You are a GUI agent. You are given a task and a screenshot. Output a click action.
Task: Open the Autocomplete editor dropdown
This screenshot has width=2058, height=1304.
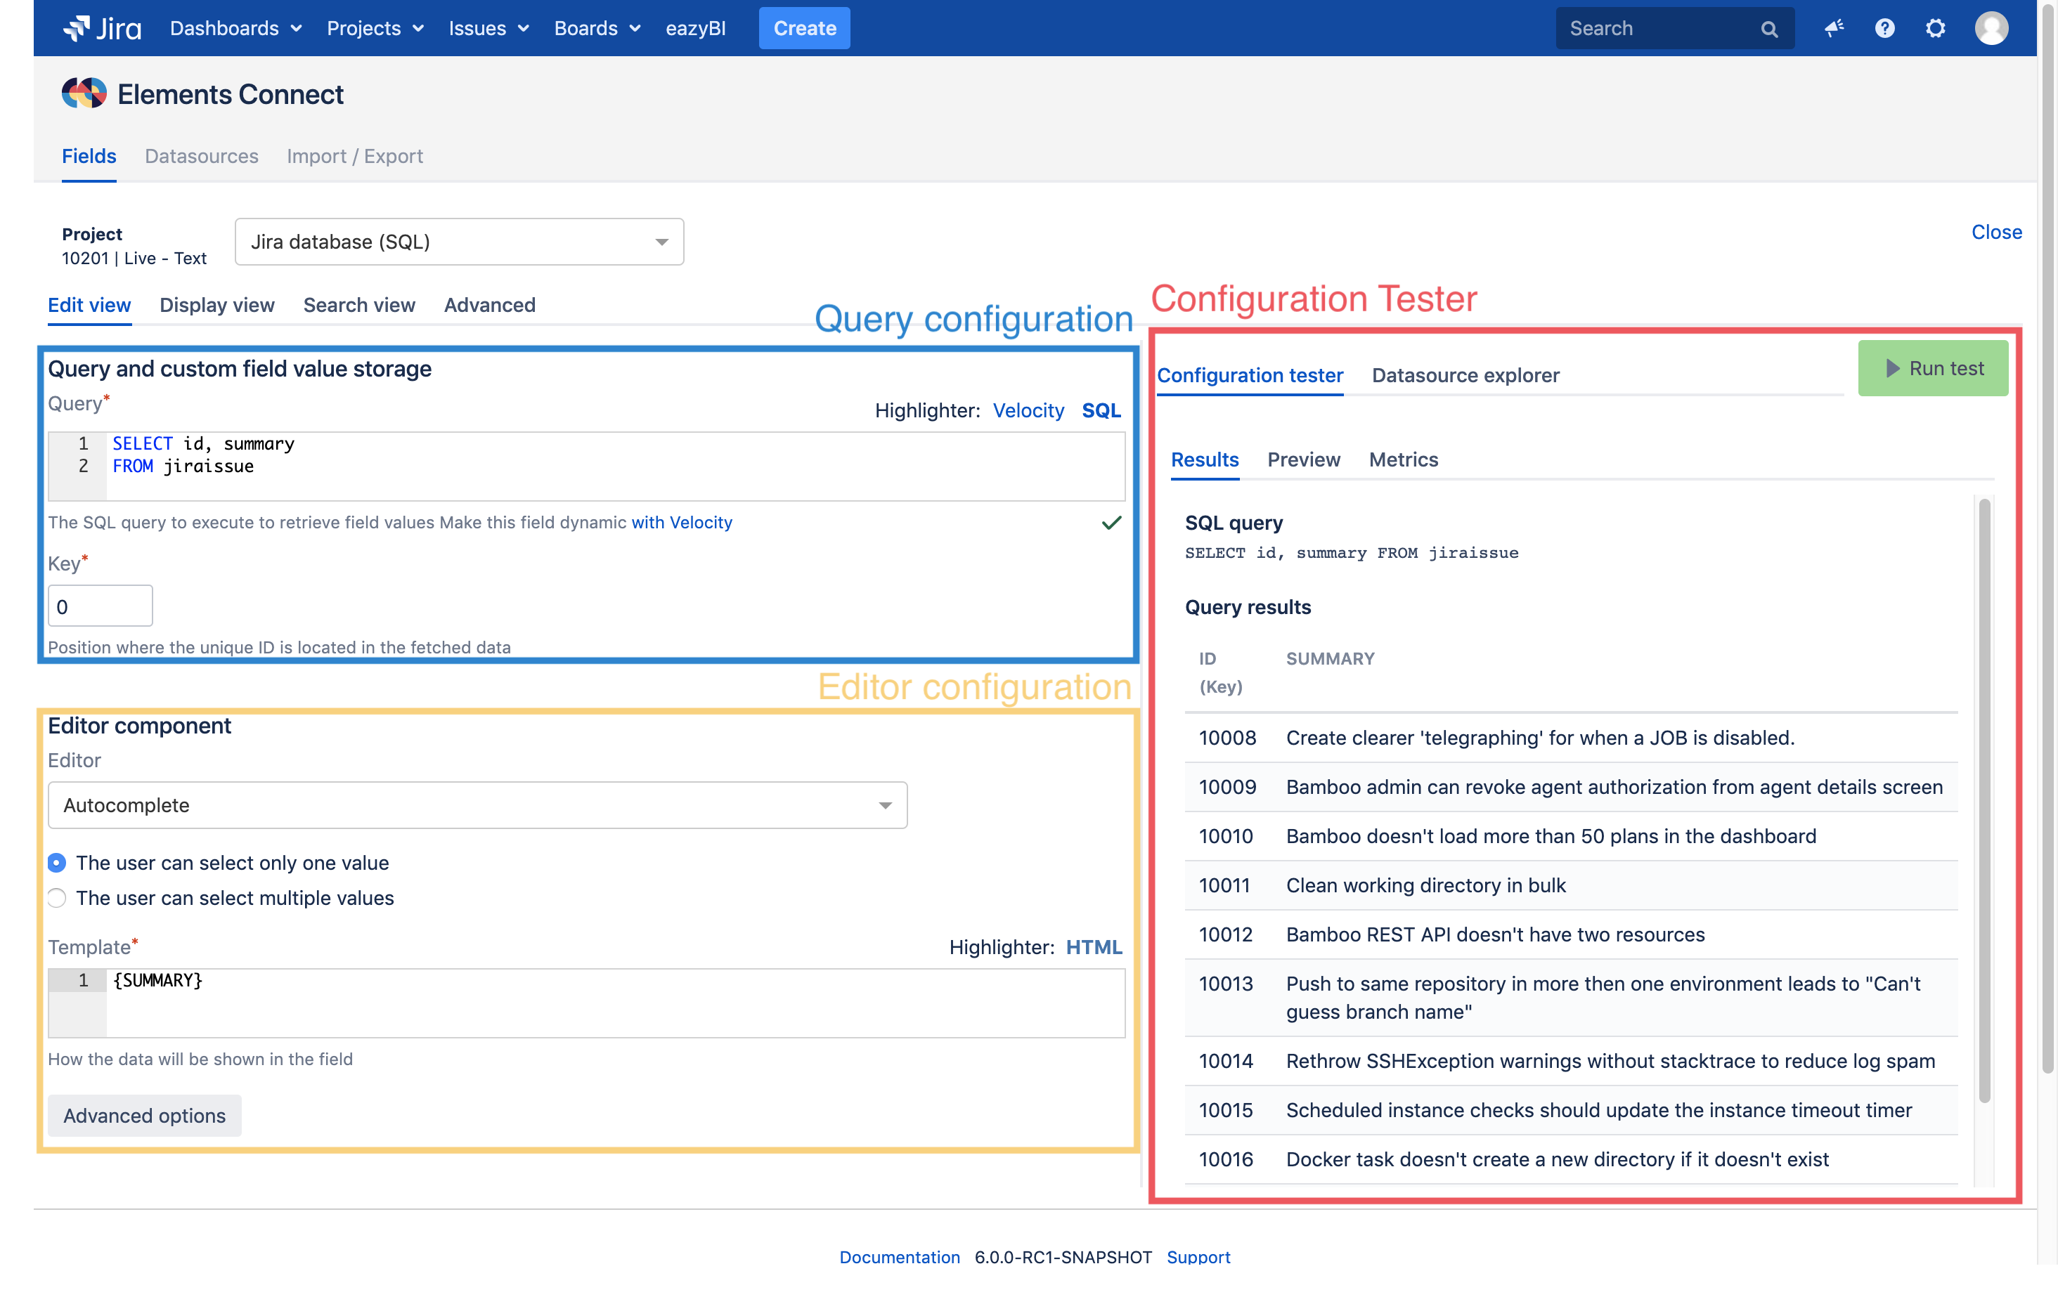[x=477, y=805]
